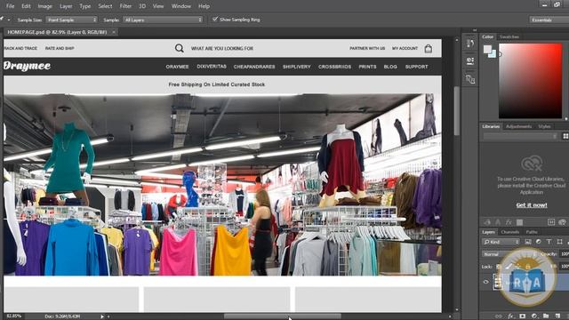569x320 pixels.
Task: Click the Layers panel fx icon
Action: click(x=510, y=316)
